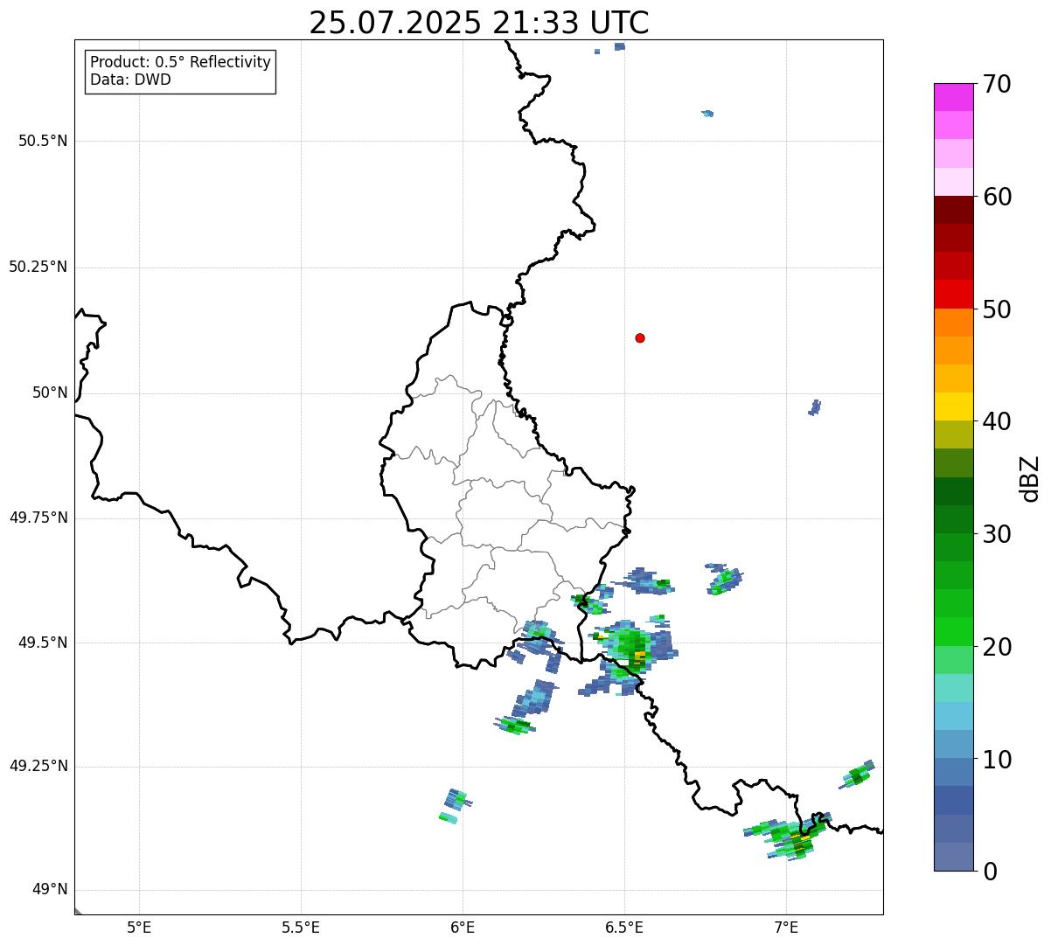Click the 49.5°N latitude label
Viewport: 1051px width, 945px height.
pyautogui.click(x=42, y=643)
